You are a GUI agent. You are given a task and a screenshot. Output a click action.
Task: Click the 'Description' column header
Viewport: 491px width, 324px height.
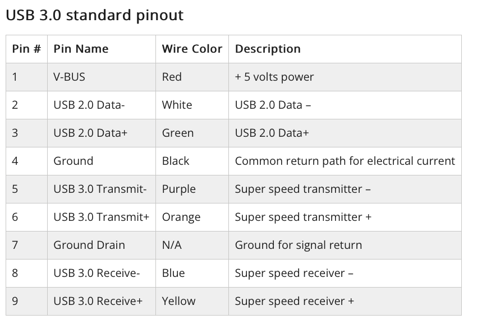[x=345, y=49]
